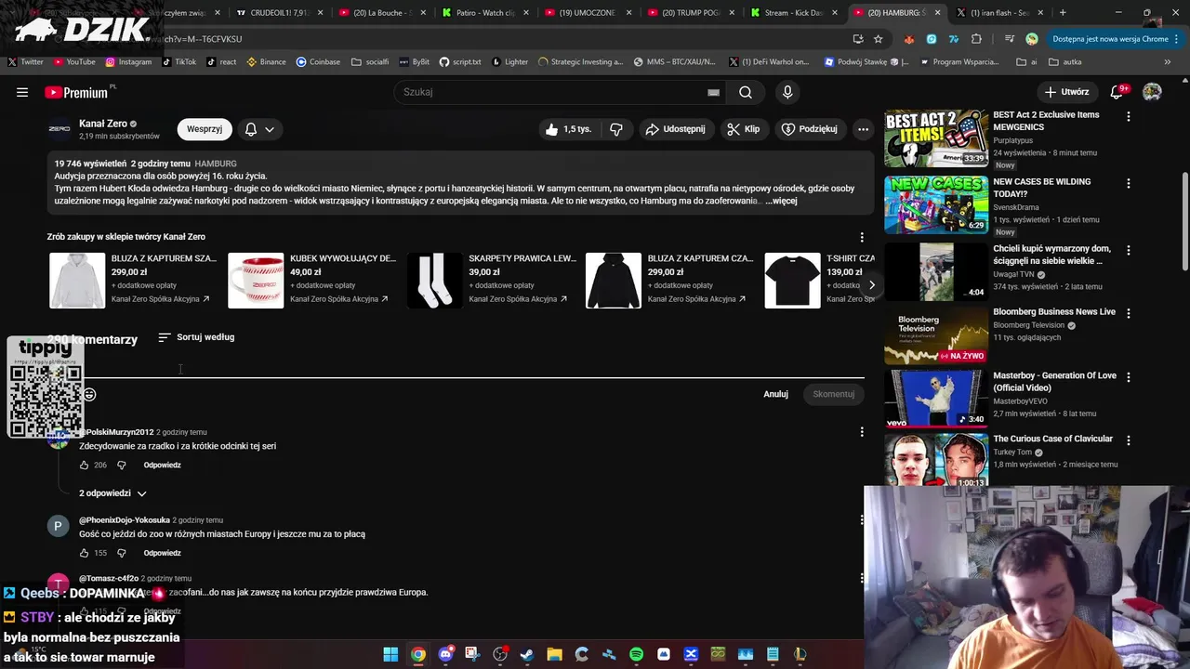Dislike PolskiMurzyn2012's comment
This screenshot has height=669, width=1190.
coord(121,465)
